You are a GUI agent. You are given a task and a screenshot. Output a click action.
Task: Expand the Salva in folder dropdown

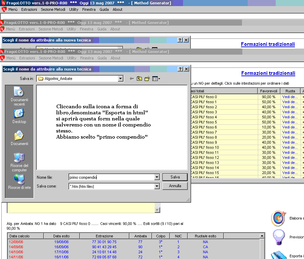click(x=121, y=79)
